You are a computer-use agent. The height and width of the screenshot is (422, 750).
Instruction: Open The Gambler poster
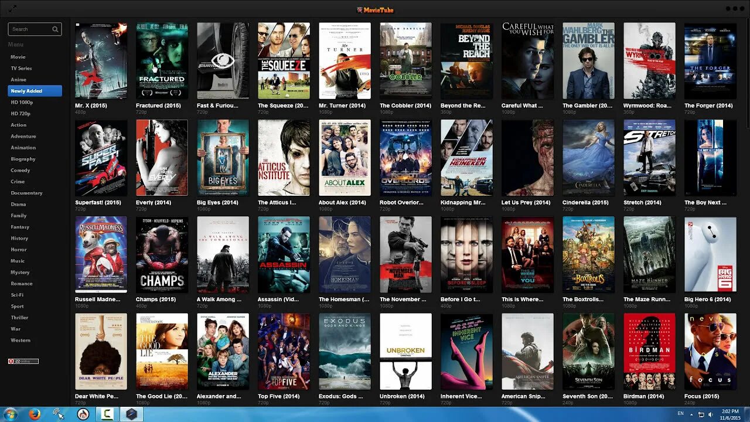[588, 61]
